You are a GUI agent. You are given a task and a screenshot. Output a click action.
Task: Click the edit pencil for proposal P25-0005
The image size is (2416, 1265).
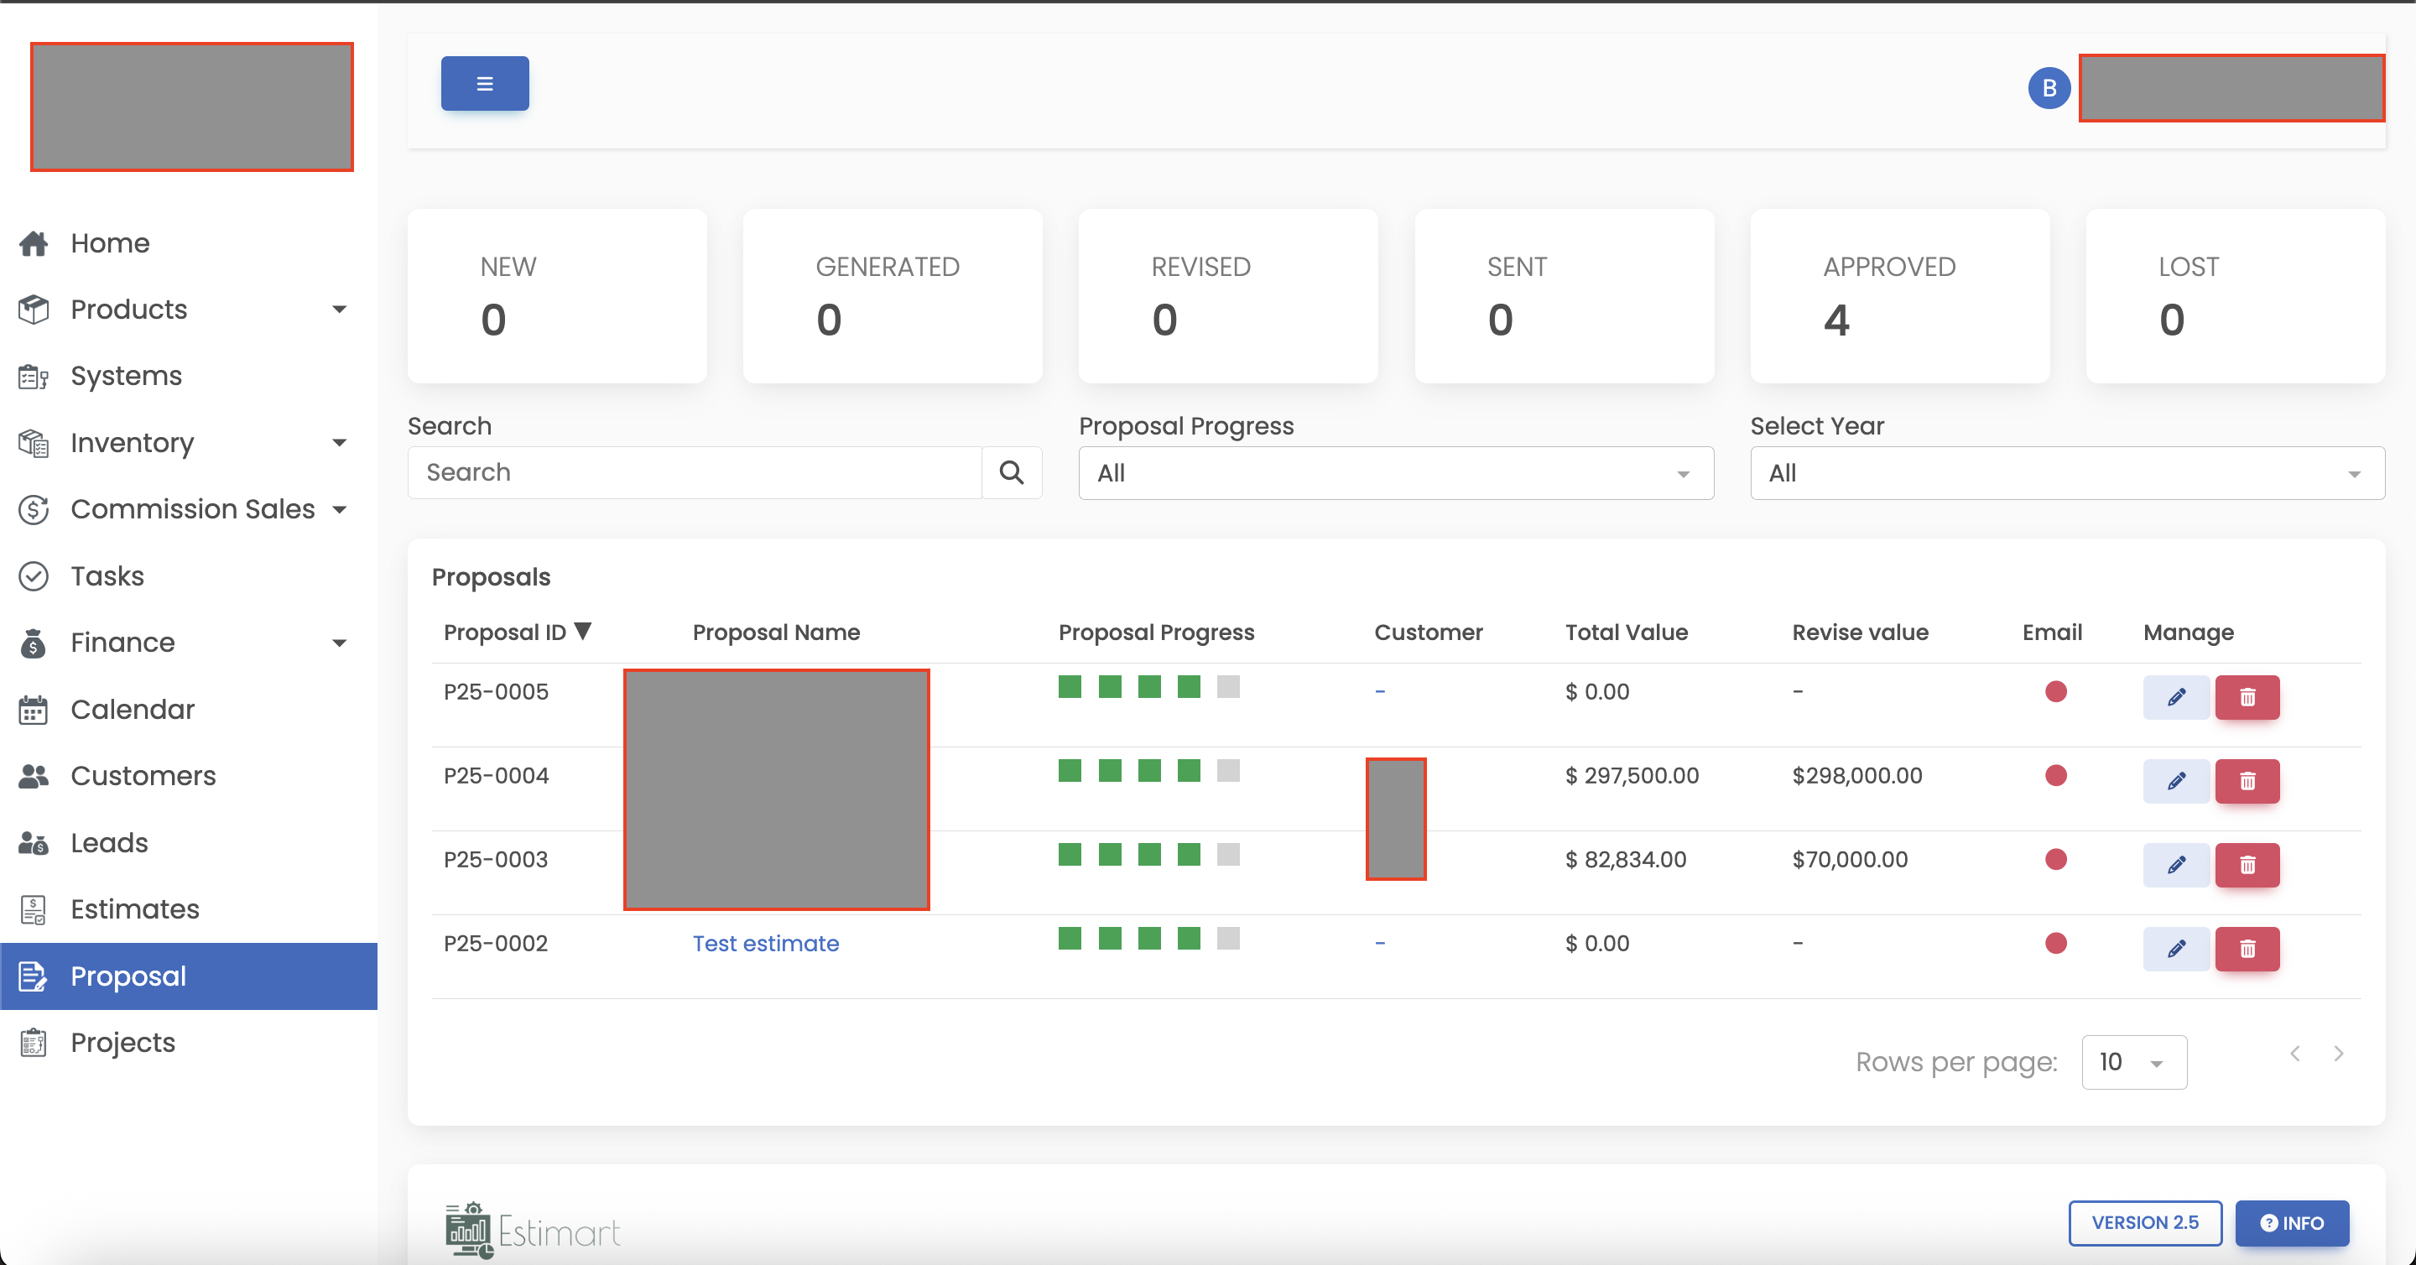coord(2176,697)
